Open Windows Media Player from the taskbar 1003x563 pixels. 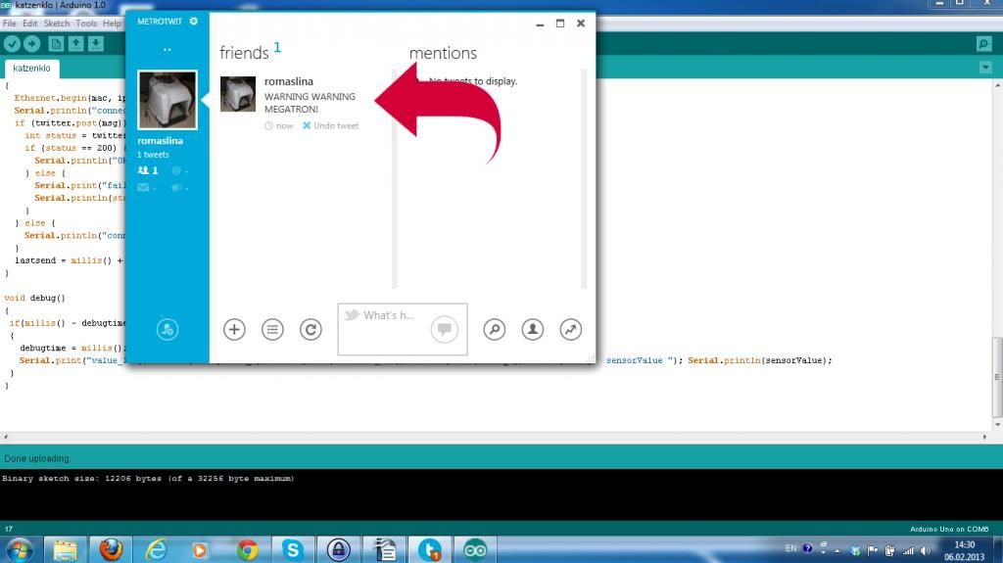(200, 549)
